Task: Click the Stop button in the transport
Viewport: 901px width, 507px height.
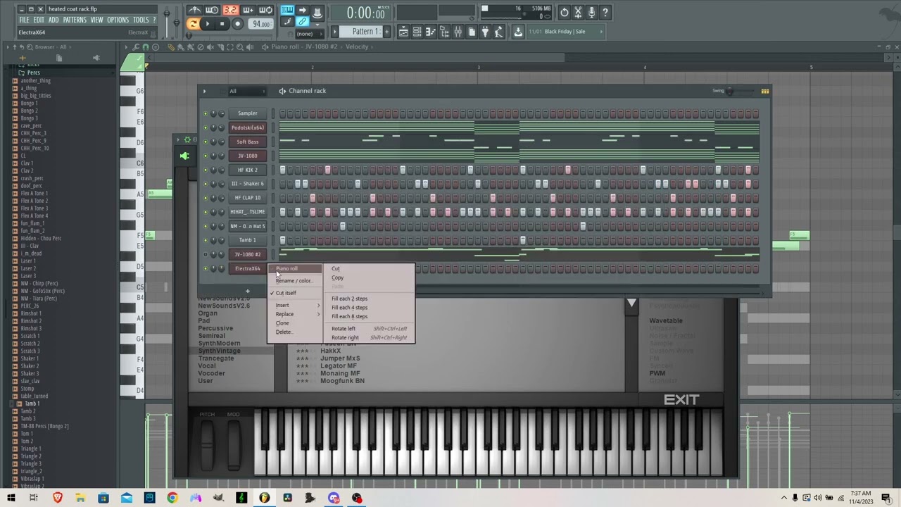Action: tap(222, 24)
